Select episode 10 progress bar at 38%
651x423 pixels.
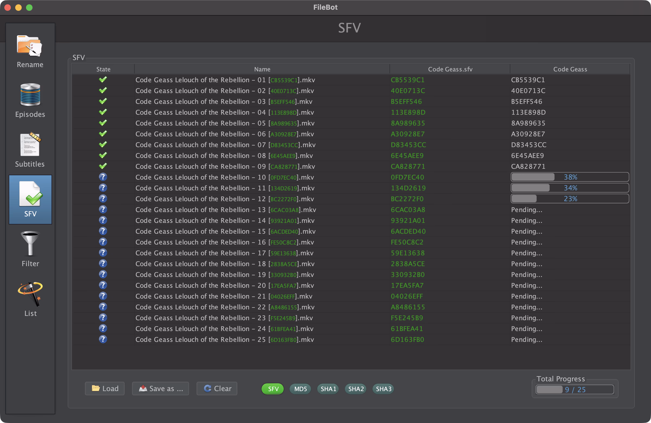pyautogui.click(x=569, y=177)
